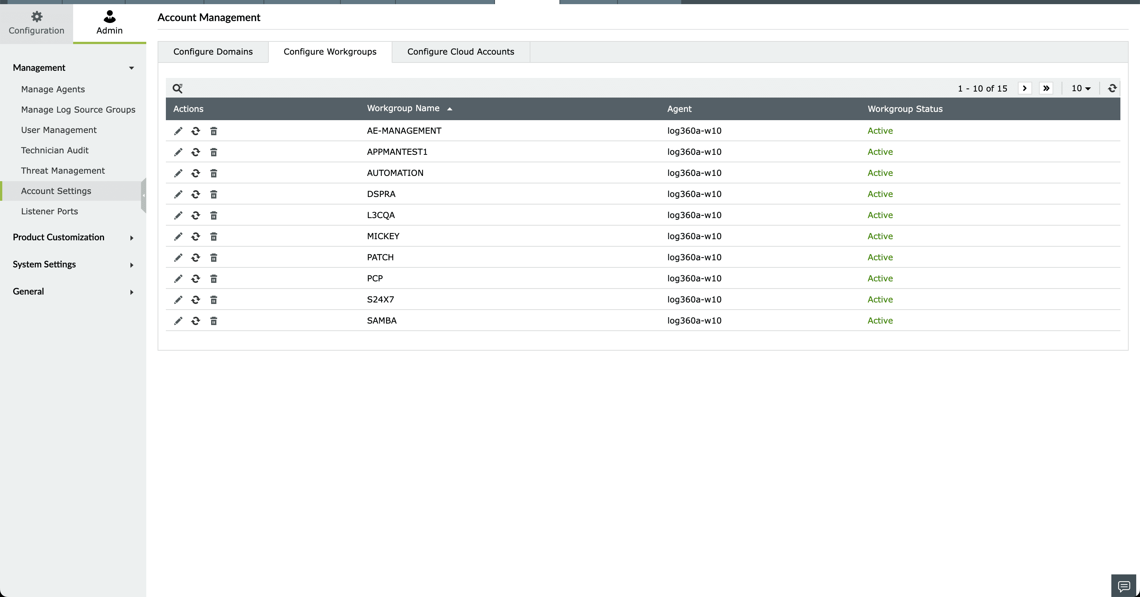Switch to the Configure Domains tab

pos(213,52)
